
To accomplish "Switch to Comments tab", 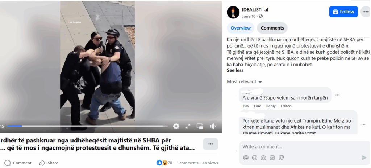I will [272, 28].
